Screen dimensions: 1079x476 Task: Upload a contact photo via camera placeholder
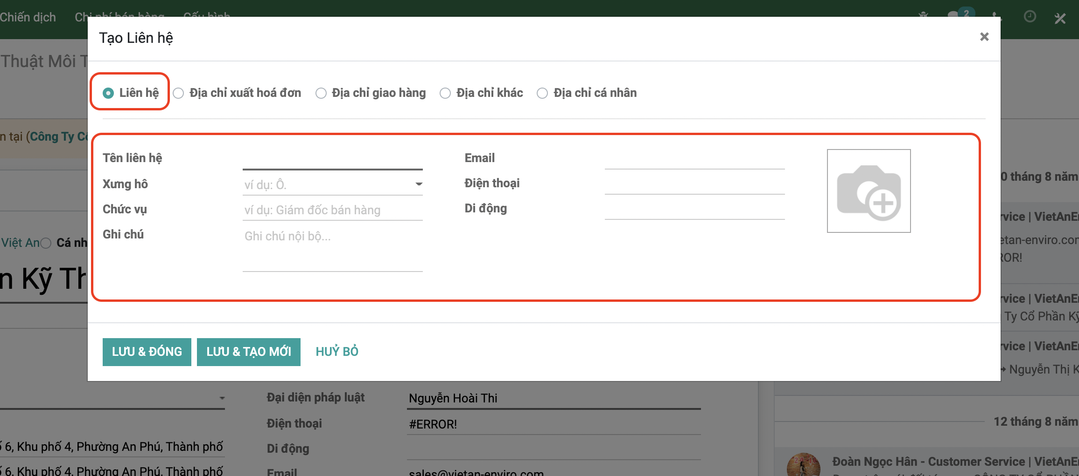point(869,191)
